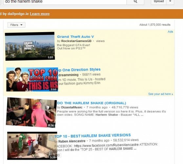
Task: Open the Grand Theft Auto V title link
Action: point(75,37)
